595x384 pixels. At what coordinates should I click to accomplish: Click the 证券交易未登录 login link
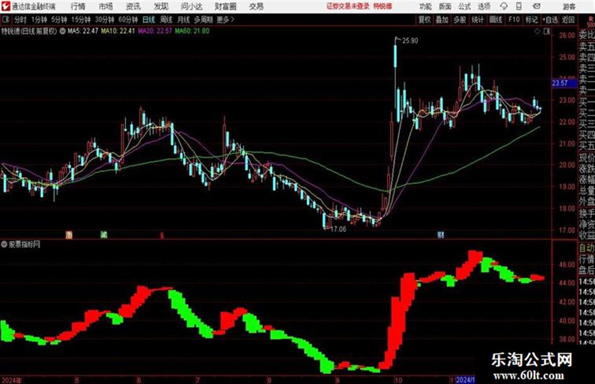tap(348, 6)
